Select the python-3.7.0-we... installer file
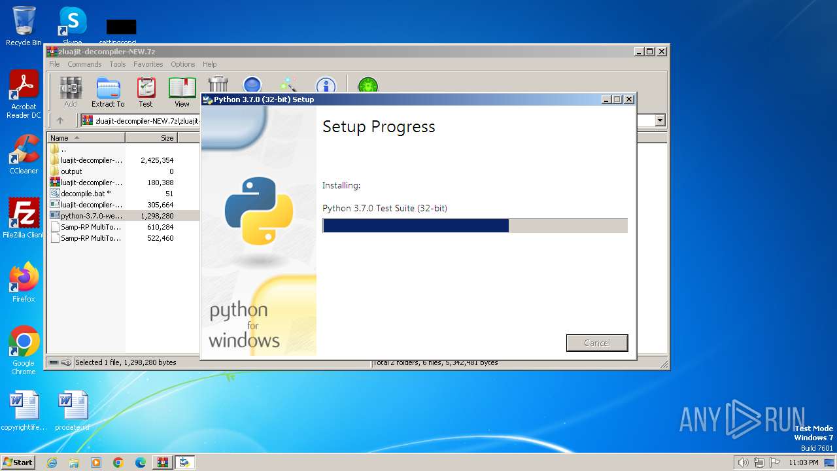The width and height of the screenshot is (837, 471). (123, 216)
